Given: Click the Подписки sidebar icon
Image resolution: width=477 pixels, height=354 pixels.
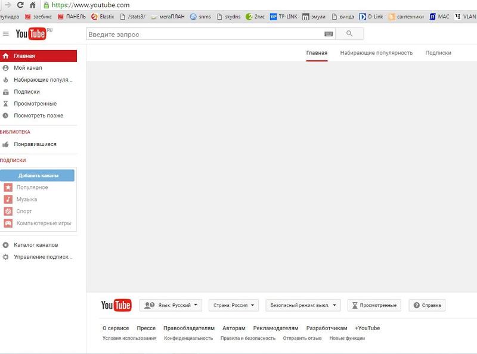Looking at the screenshot, I should click(5, 92).
